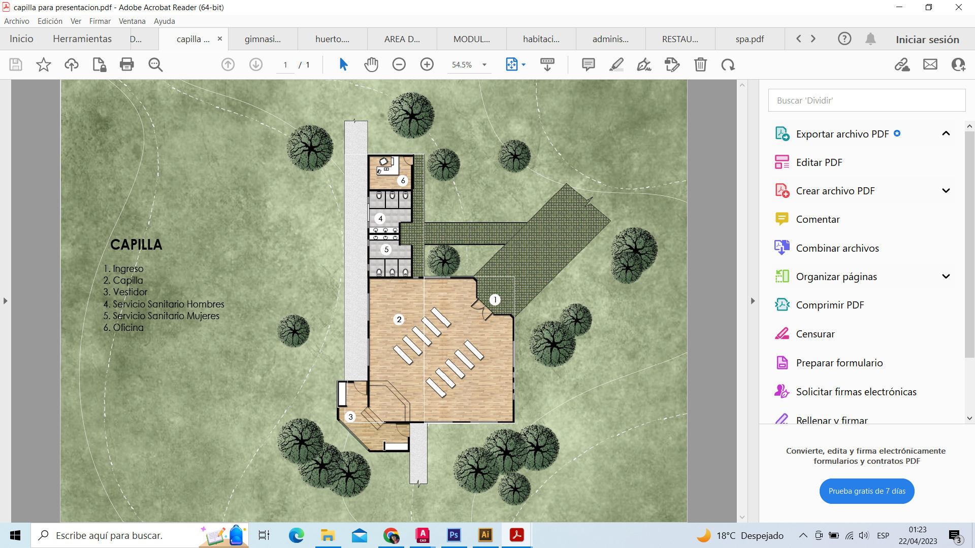
Task: Click the Print file icon
Action: [x=126, y=64]
